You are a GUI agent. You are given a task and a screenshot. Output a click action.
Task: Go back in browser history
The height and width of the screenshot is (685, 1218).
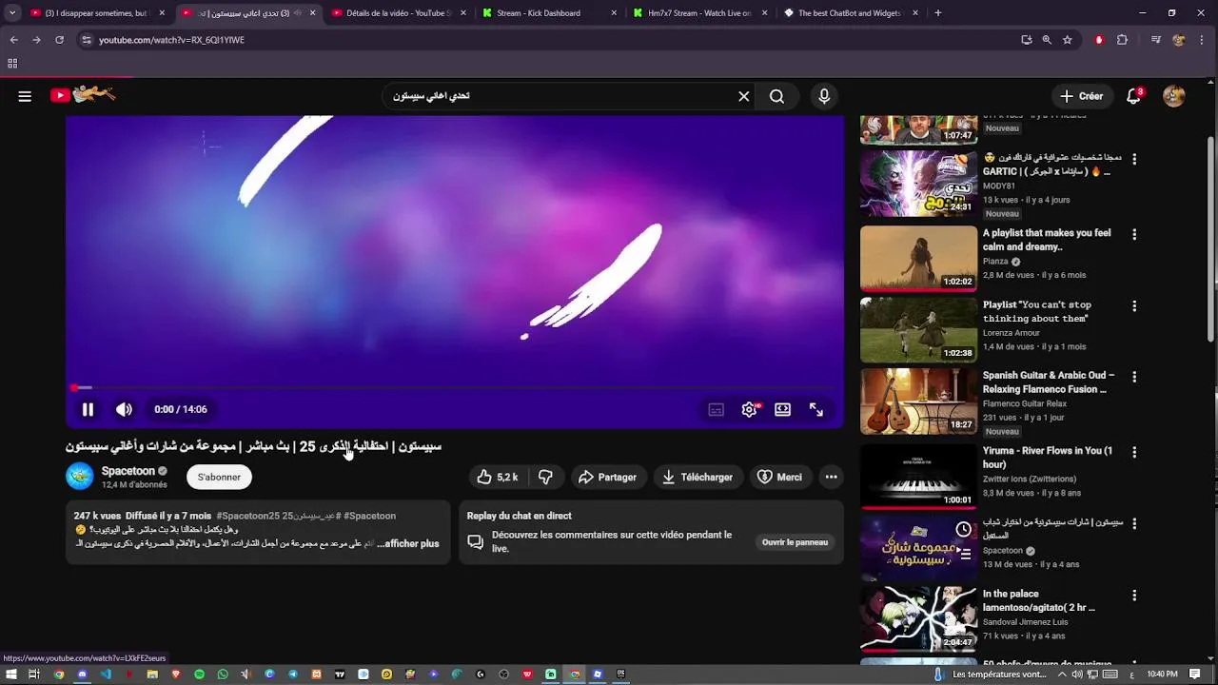pos(13,40)
